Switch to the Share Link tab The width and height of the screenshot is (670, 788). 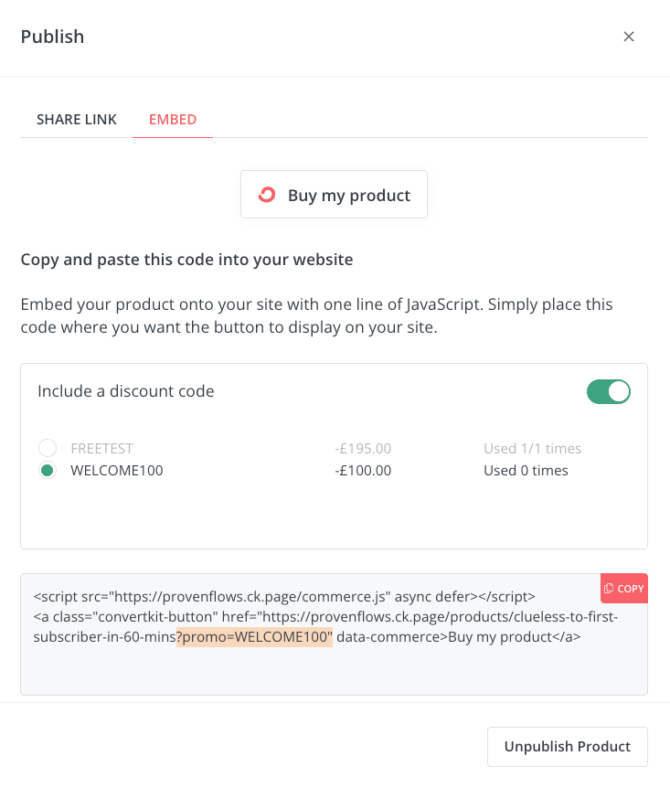pyautogui.click(x=77, y=120)
